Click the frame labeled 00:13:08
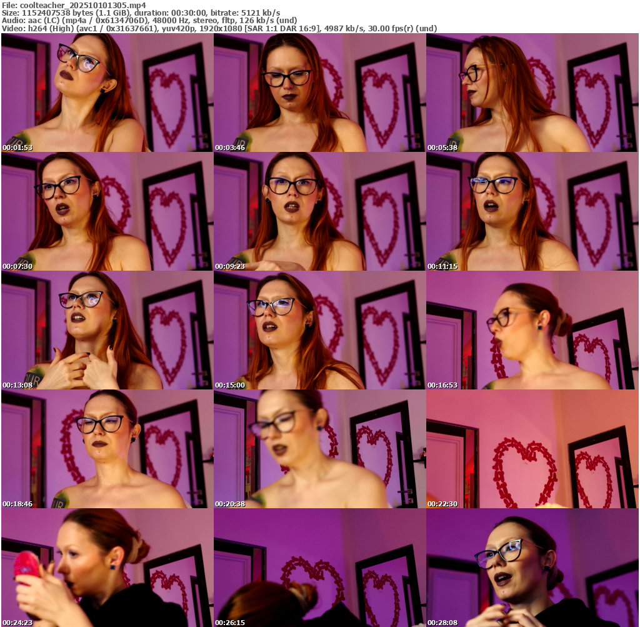 click(107, 330)
